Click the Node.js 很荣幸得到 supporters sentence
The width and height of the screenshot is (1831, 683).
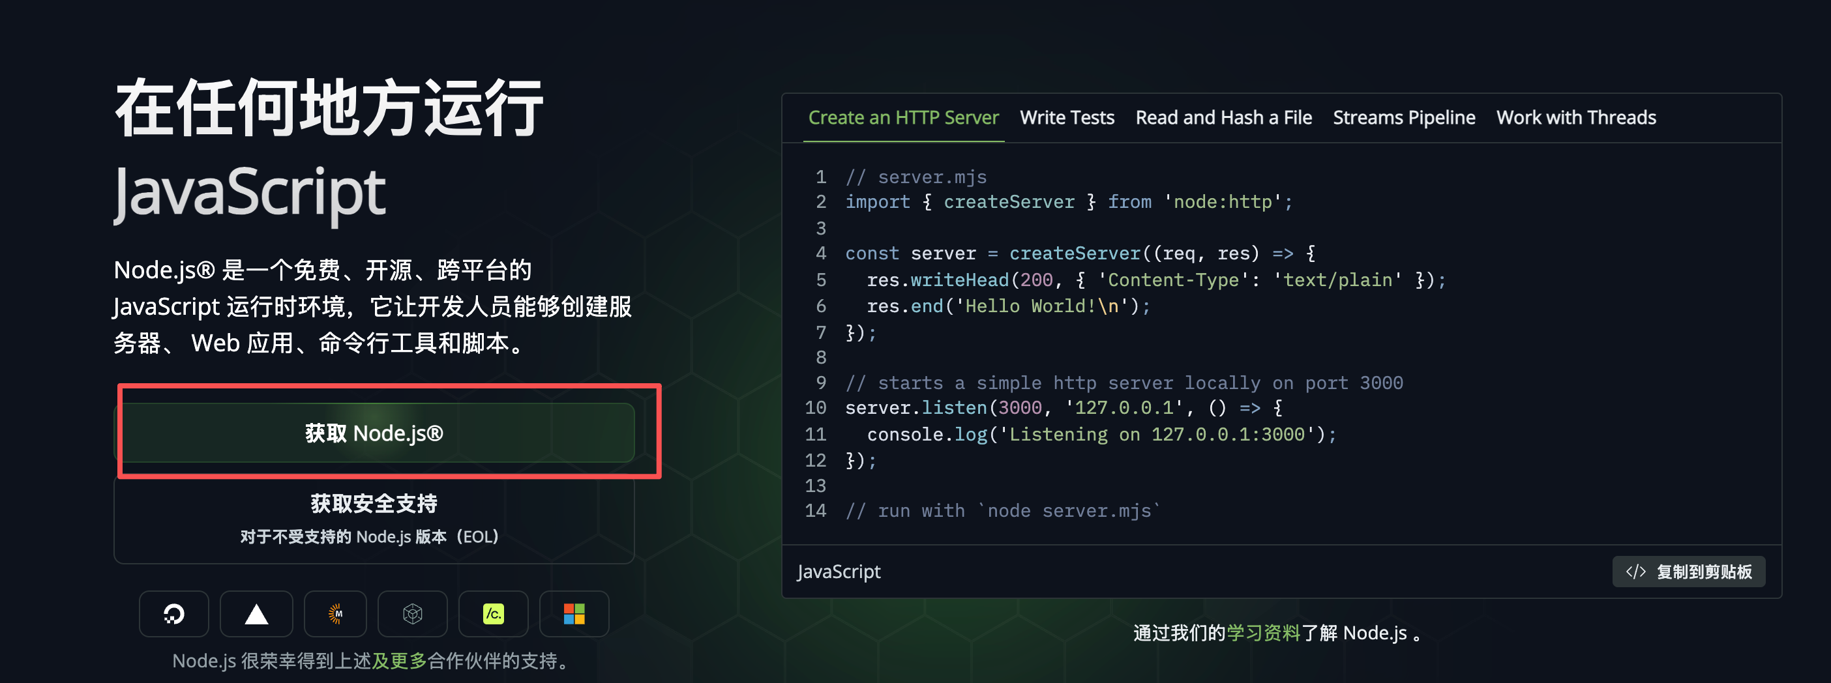372,661
